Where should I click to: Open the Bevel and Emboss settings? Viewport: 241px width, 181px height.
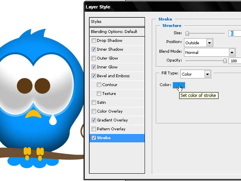(113, 76)
